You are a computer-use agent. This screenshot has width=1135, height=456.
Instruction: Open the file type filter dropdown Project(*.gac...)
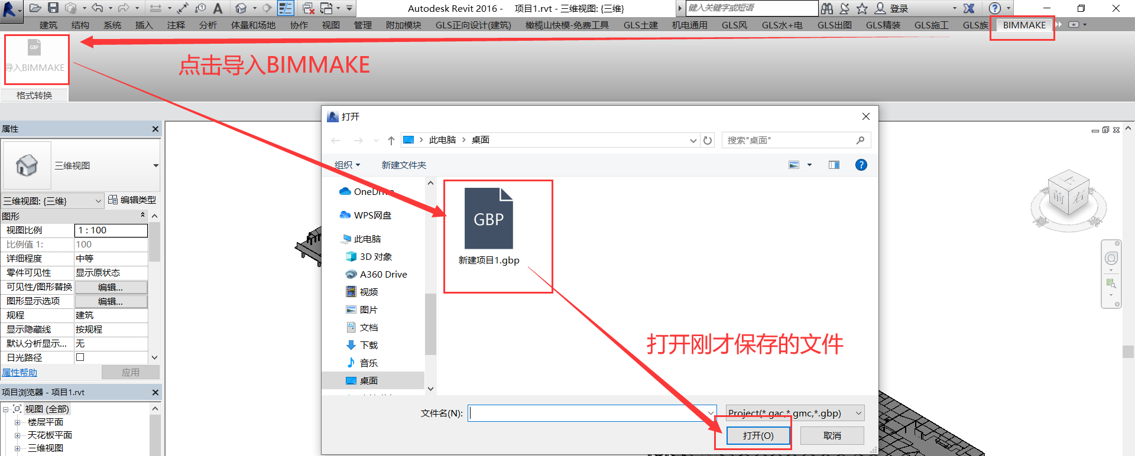(795, 413)
